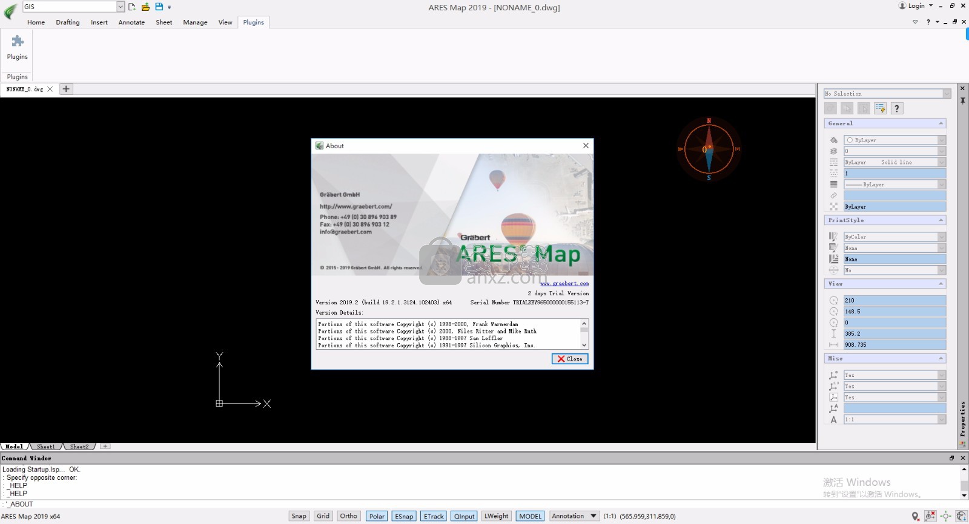Open the Drafting ribbon tab
The width and height of the screenshot is (969, 524).
[67, 22]
